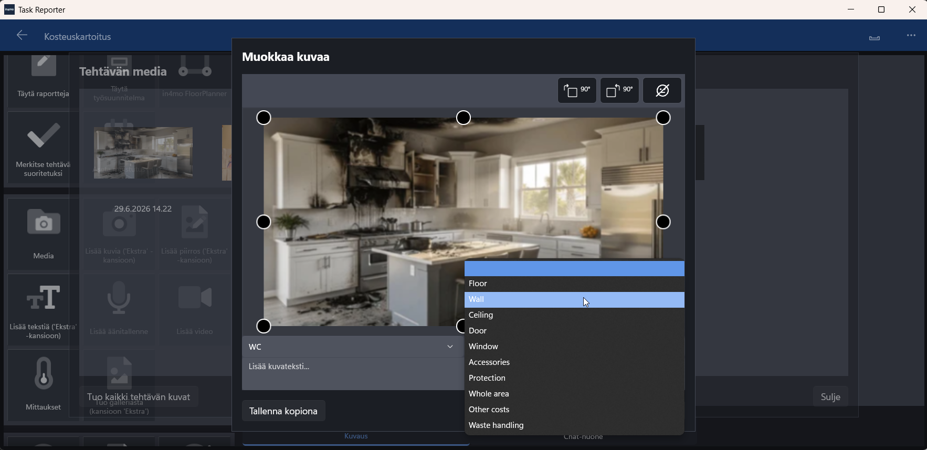Select the blank highlighted option in the list
927x450 pixels.
click(x=575, y=268)
